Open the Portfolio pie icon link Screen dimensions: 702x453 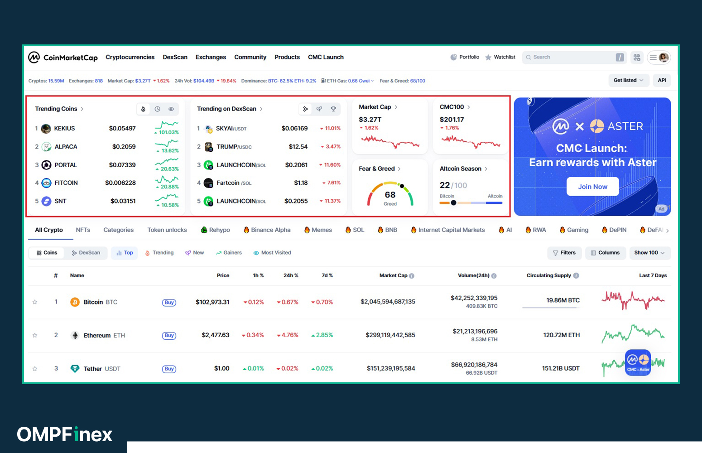pyautogui.click(x=465, y=57)
